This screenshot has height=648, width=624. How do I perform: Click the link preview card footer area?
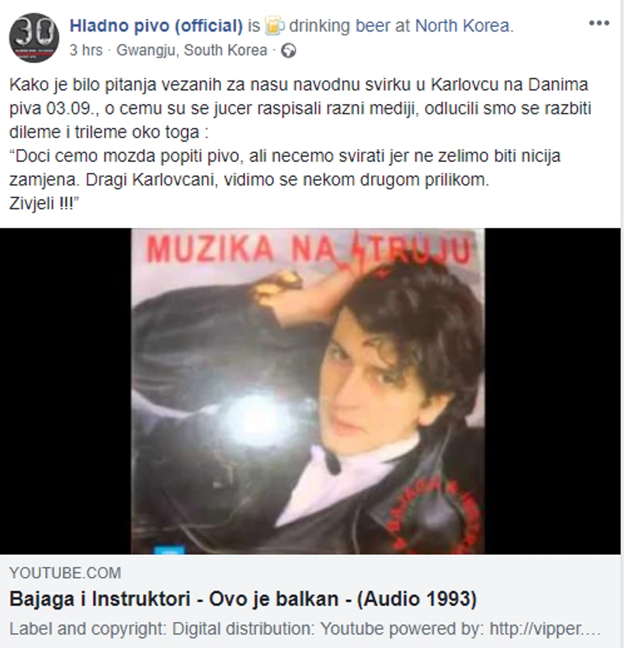pos(310,601)
